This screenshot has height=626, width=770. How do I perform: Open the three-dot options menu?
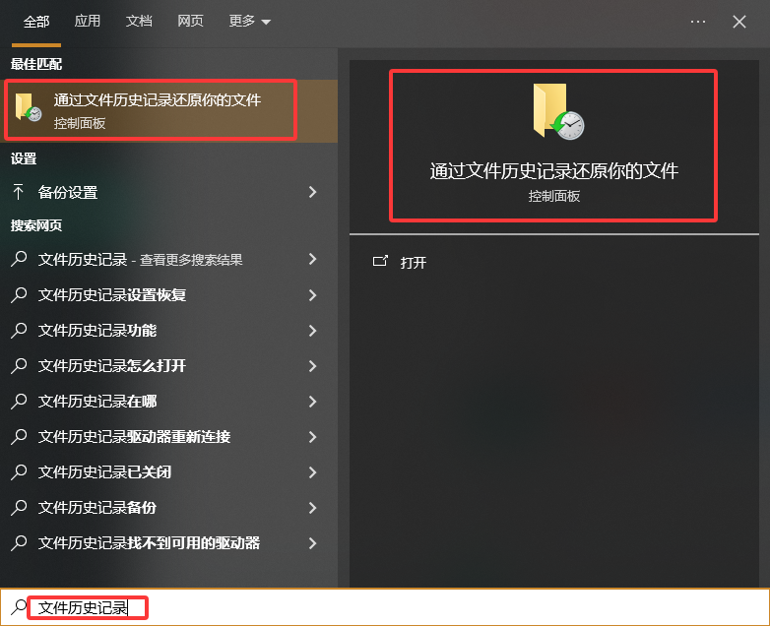pyautogui.click(x=698, y=22)
